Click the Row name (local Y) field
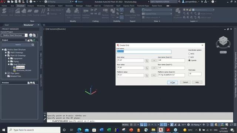 [171, 68]
